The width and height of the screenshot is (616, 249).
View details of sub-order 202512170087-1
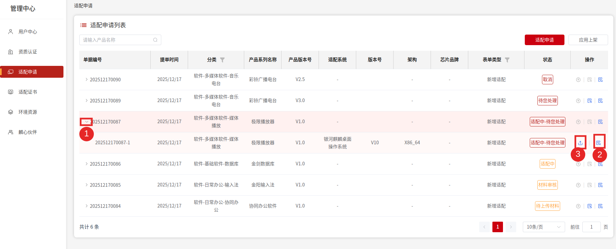click(x=598, y=143)
